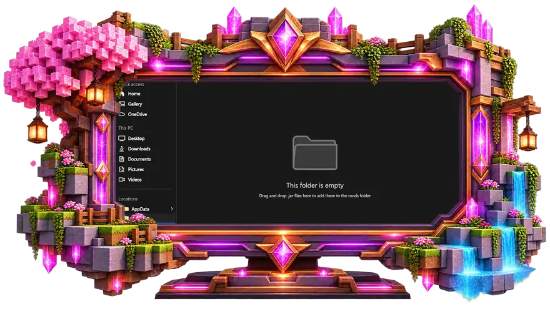Open Home in the navigation pane
This screenshot has width=550, height=309.
click(134, 94)
